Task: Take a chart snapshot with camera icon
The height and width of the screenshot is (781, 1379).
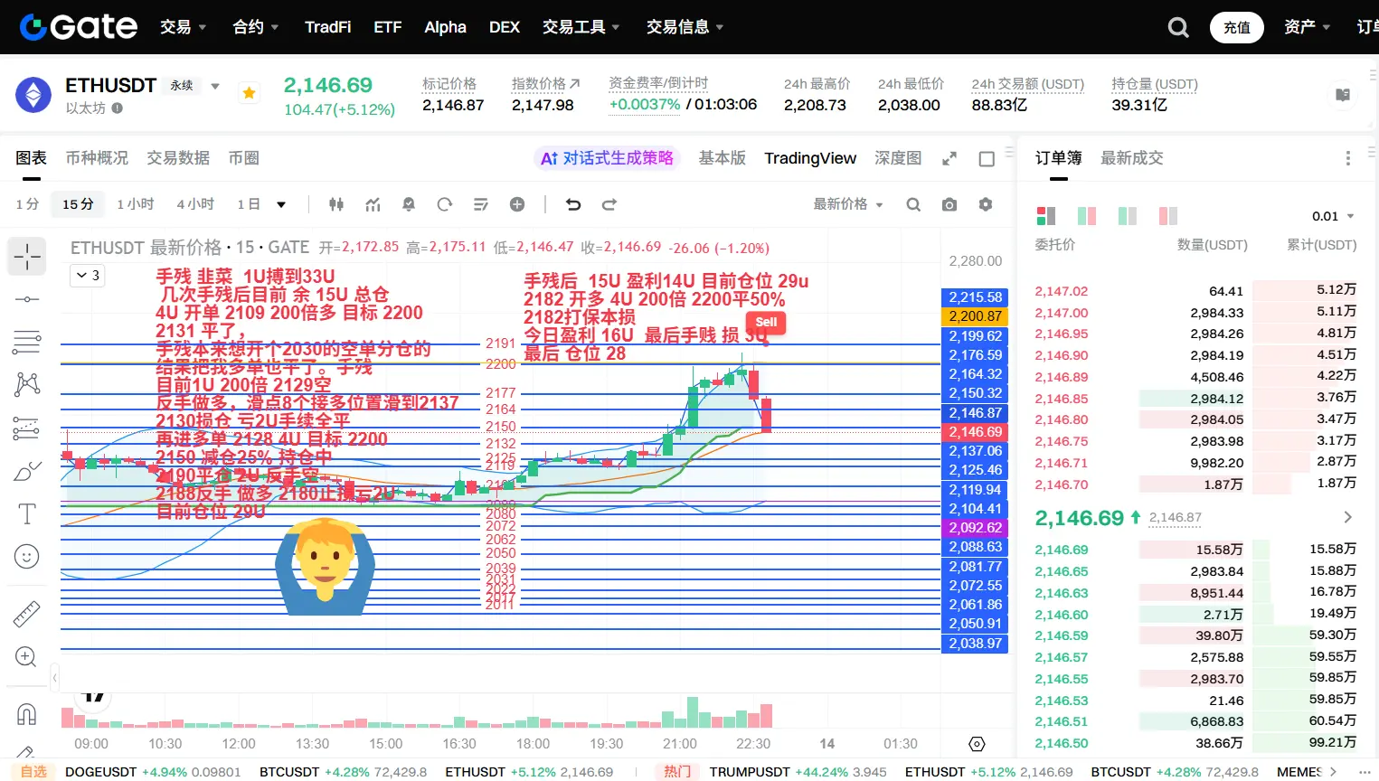Action: click(949, 204)
